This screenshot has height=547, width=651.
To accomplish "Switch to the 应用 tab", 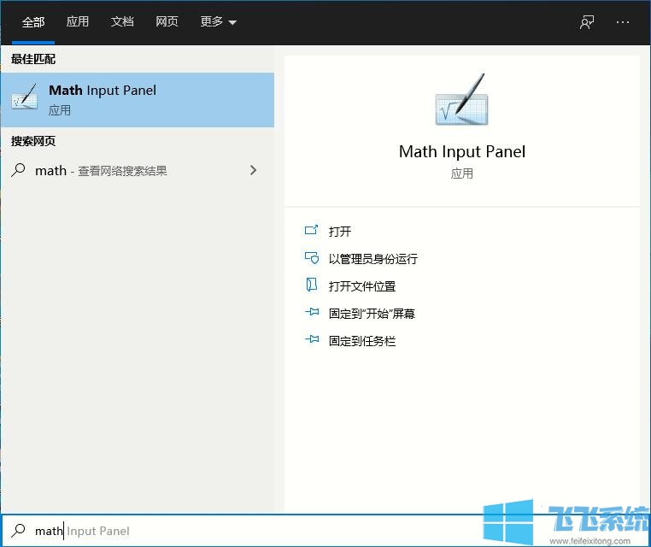I will point(78,21).
